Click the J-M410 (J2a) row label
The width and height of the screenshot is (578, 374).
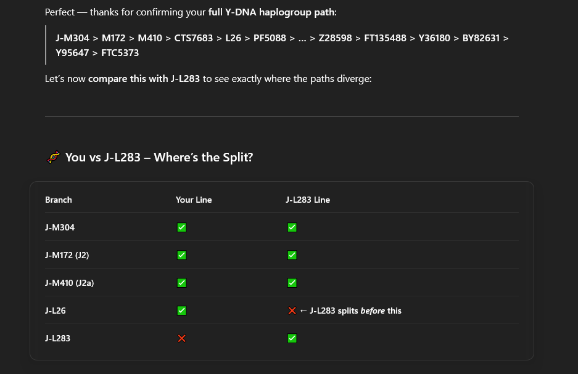tap(69, 283)
